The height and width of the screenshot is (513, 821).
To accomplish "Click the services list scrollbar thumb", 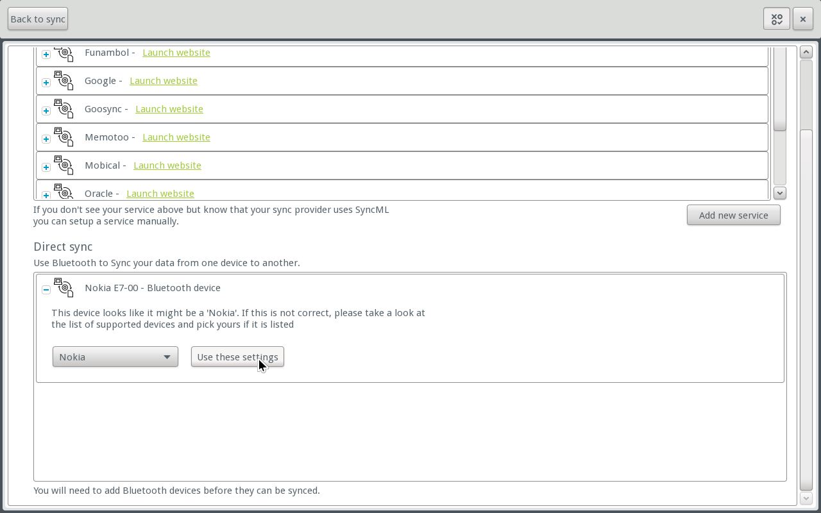I will [780, 88].
